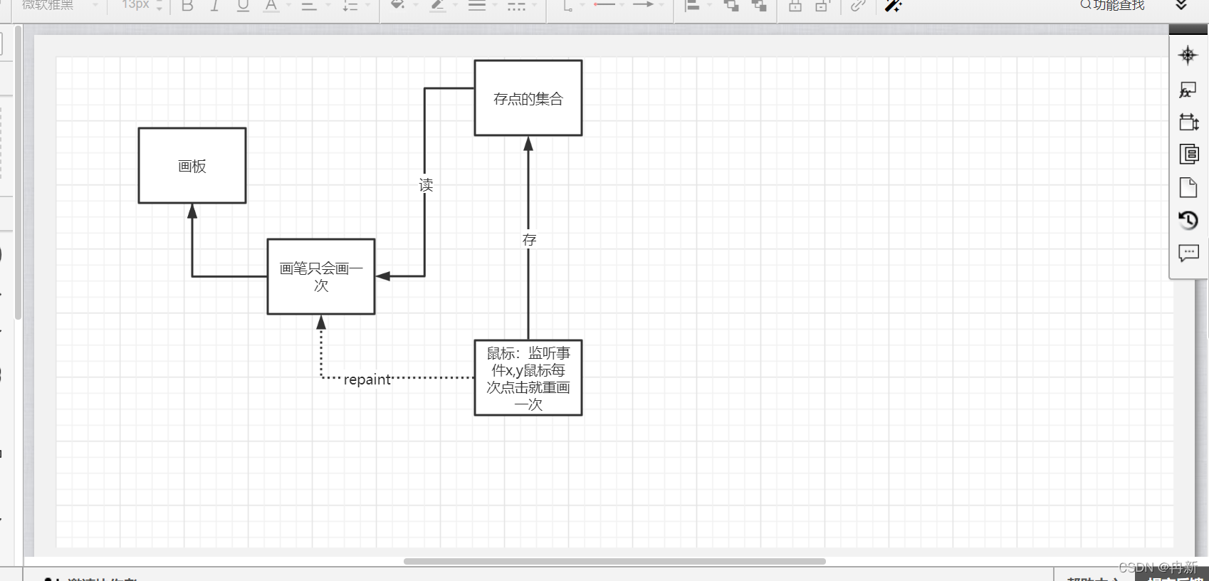Viewport: 1209px width, 581px height.
Task: Insert a hyperlink with link icon
Action: (858, 6)
